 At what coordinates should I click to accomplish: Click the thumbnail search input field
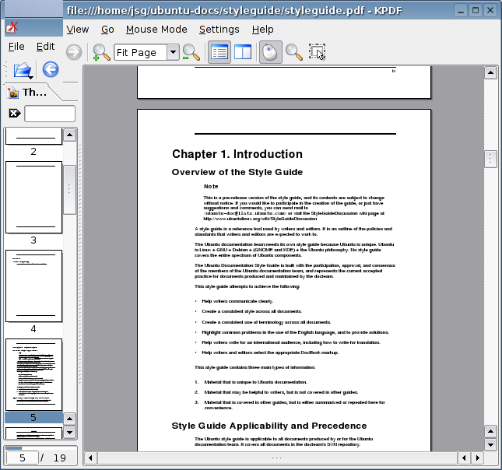50,114
